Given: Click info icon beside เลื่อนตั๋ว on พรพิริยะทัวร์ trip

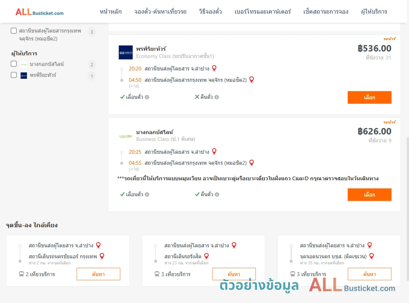Looking at the screenshot, I should coord(147,97).
